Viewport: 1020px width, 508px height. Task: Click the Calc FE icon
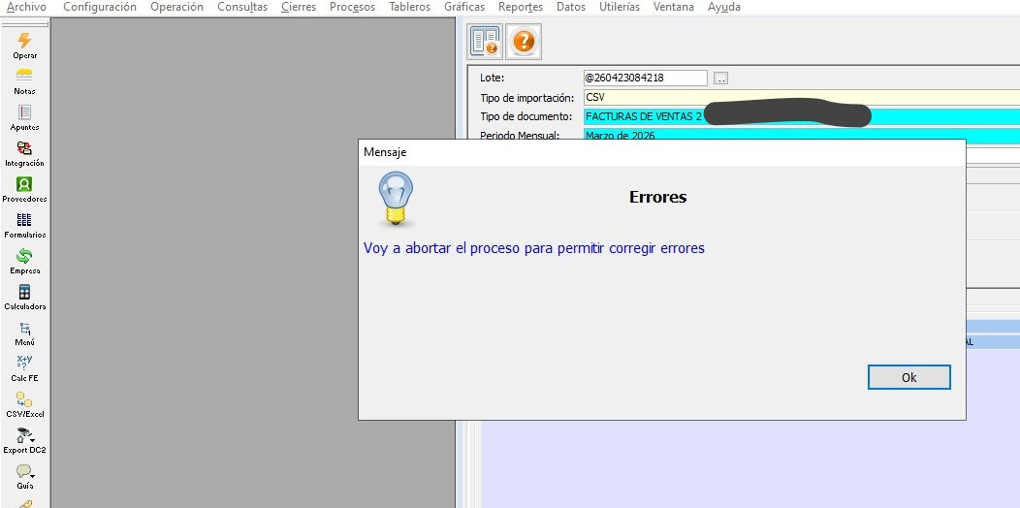click(x=25, y=364)
